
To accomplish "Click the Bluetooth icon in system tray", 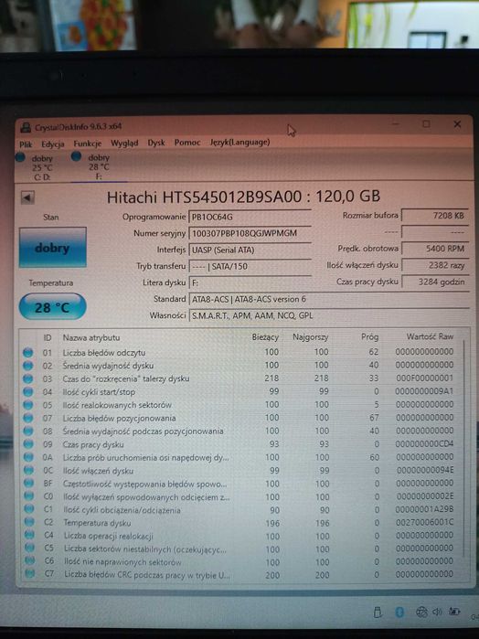I will click(399, 612).
